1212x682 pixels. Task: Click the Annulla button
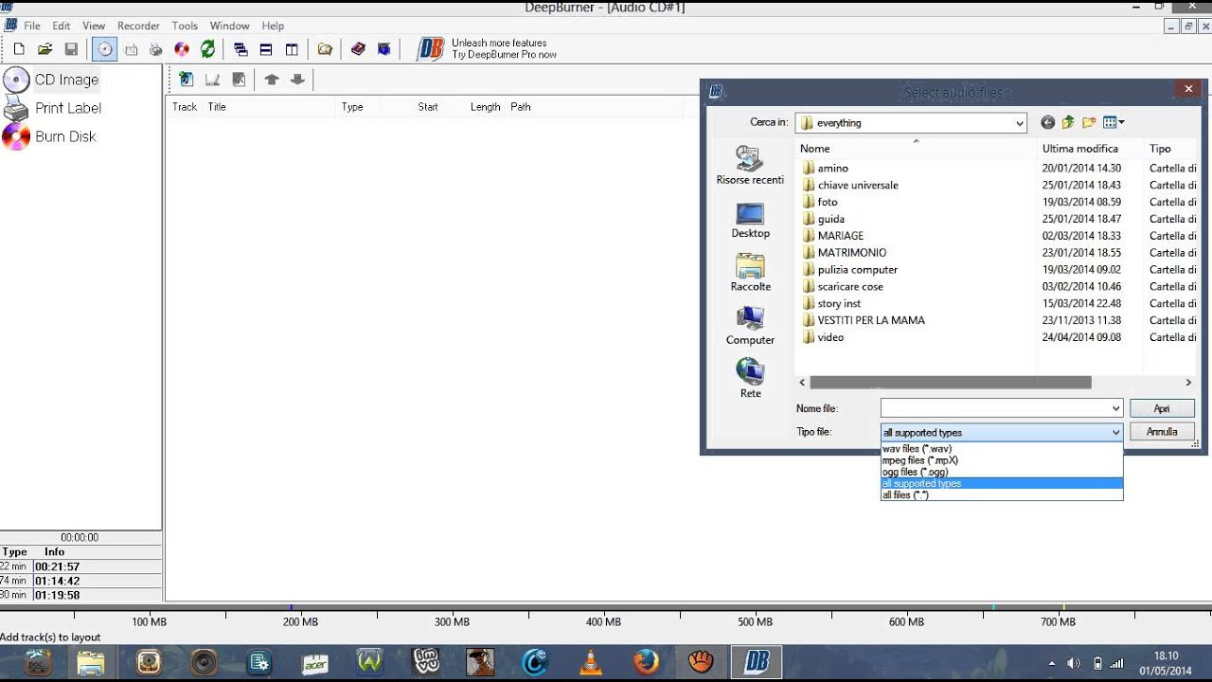(x=1162, y=432)
